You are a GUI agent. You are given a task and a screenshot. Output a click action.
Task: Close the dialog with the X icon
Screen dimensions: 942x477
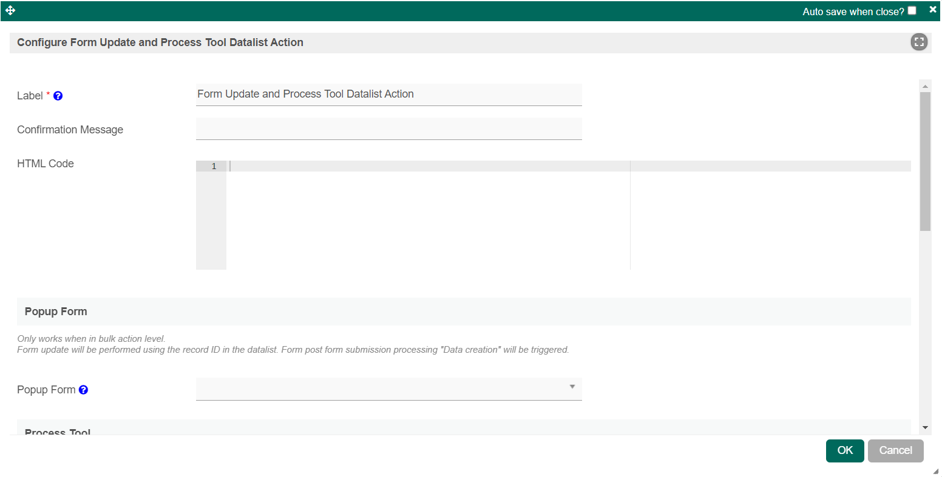(x=933, y=10)
